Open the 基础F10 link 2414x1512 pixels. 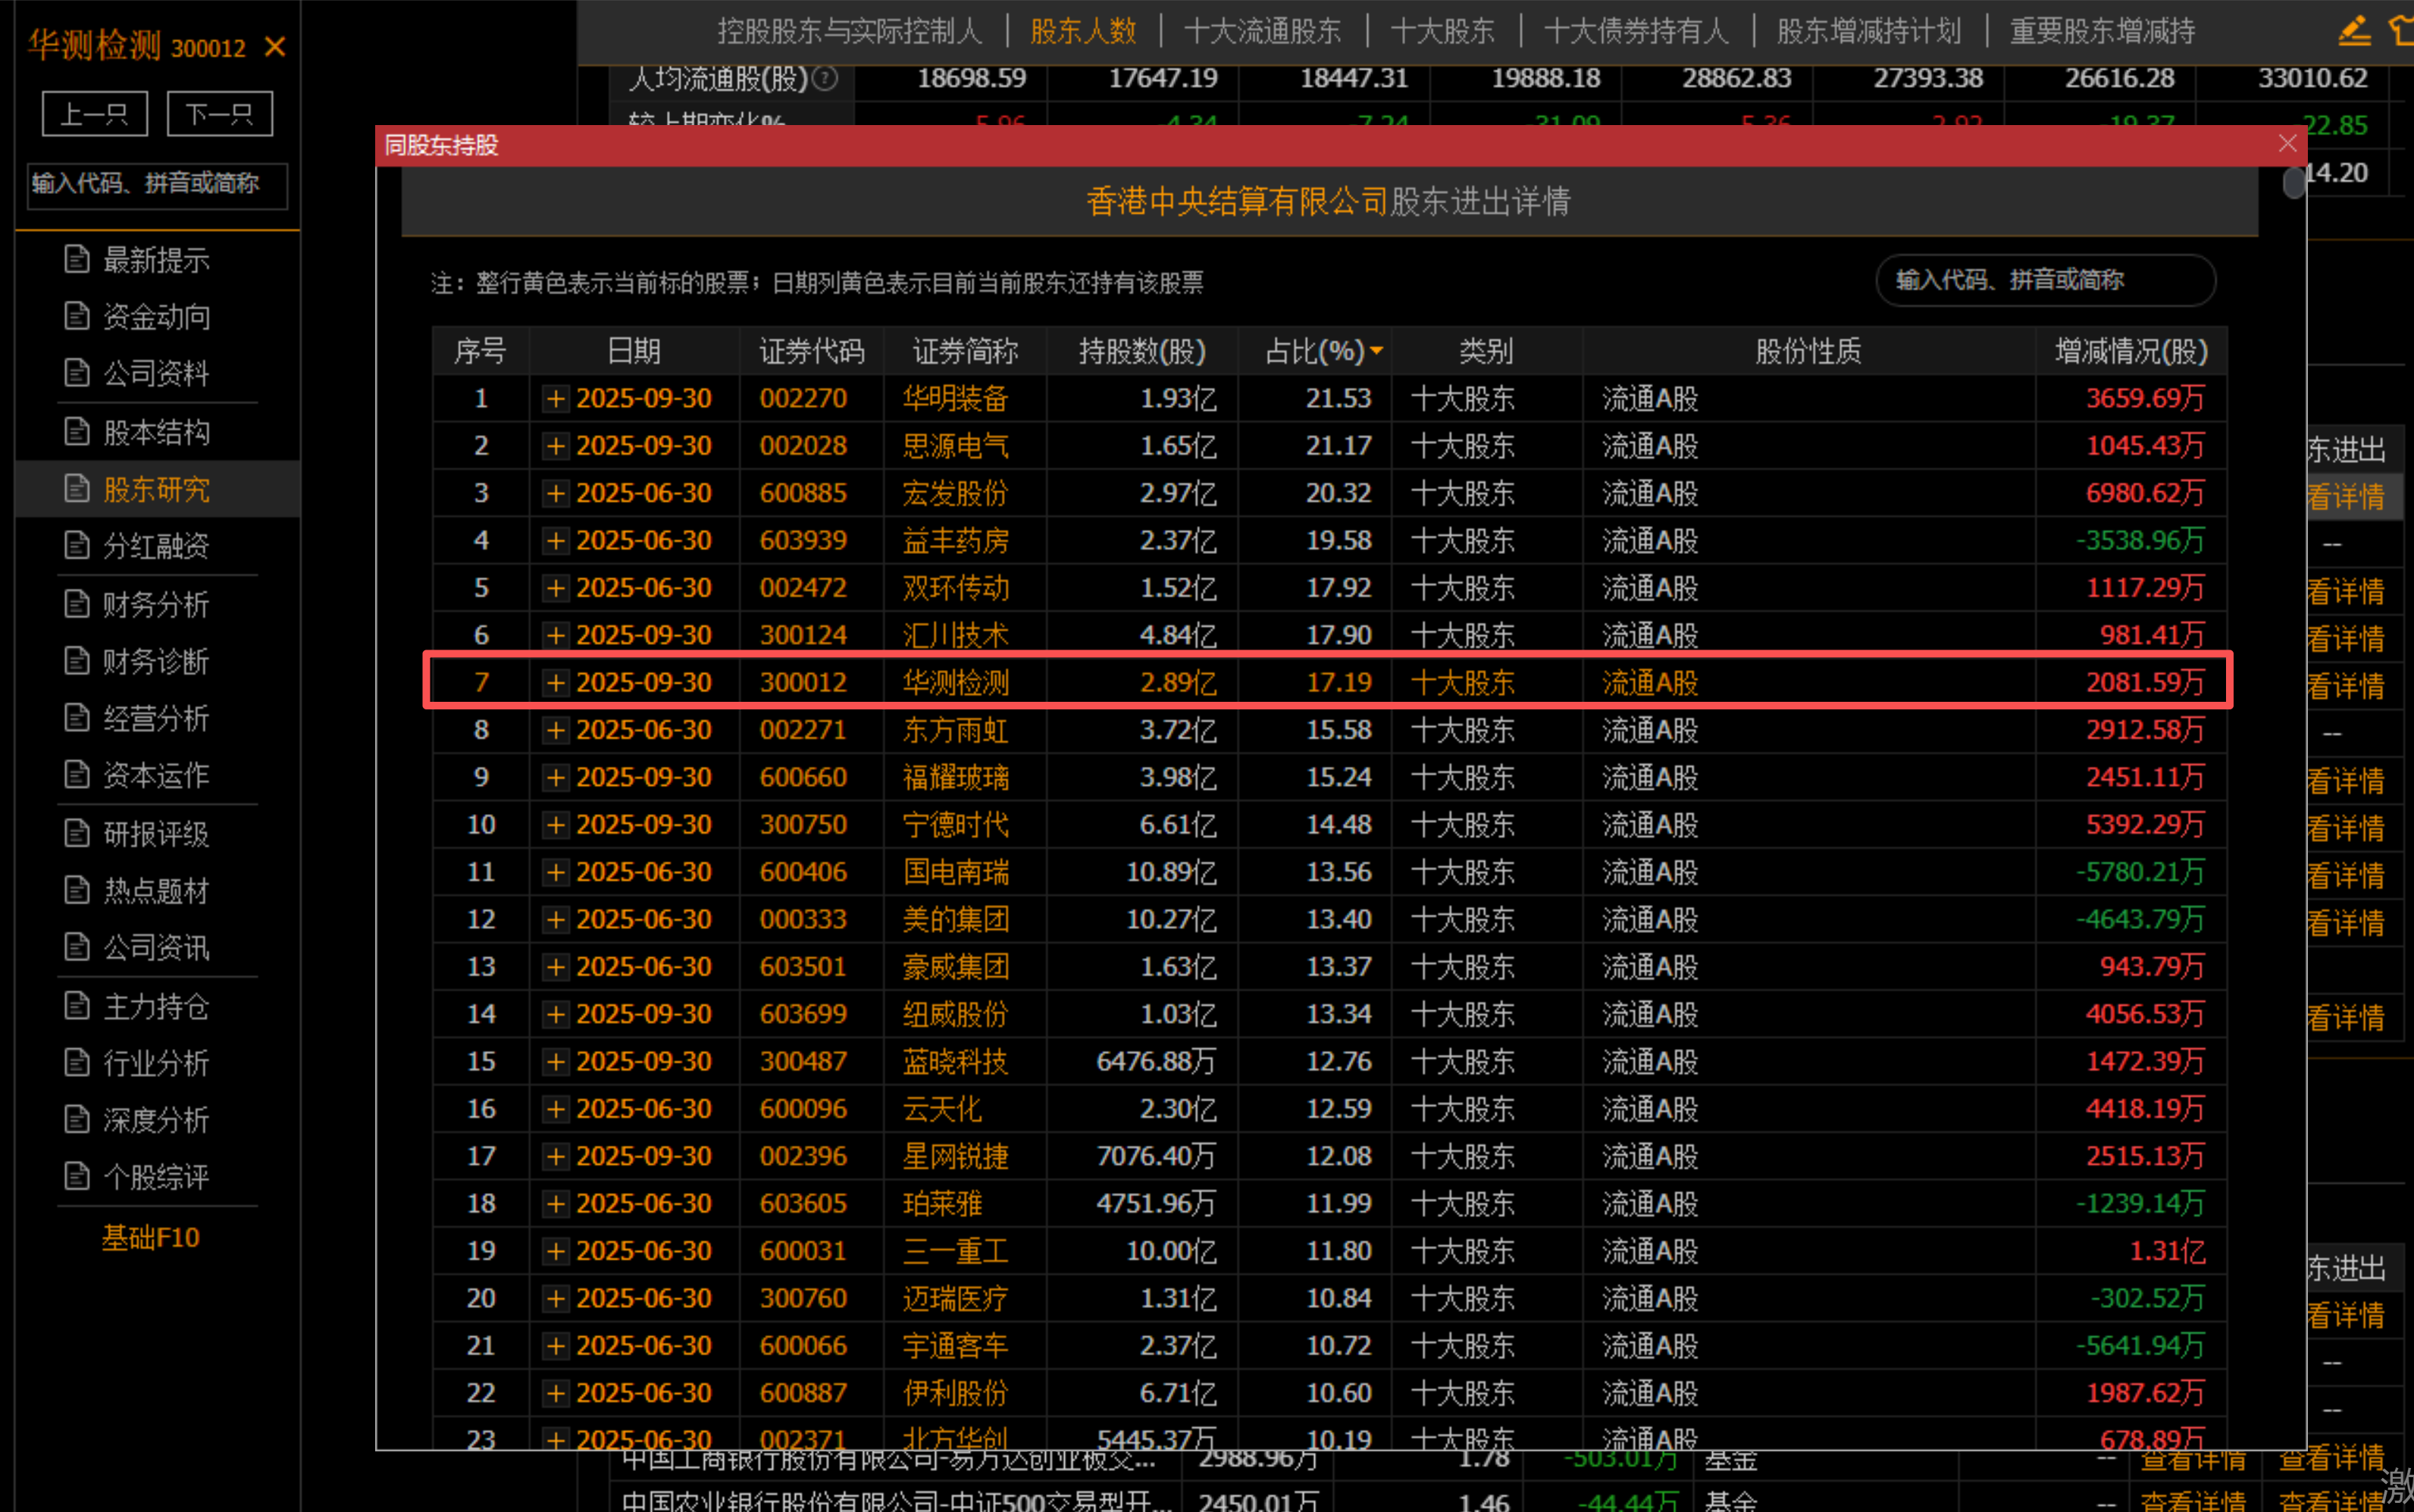coord(151,1238)
